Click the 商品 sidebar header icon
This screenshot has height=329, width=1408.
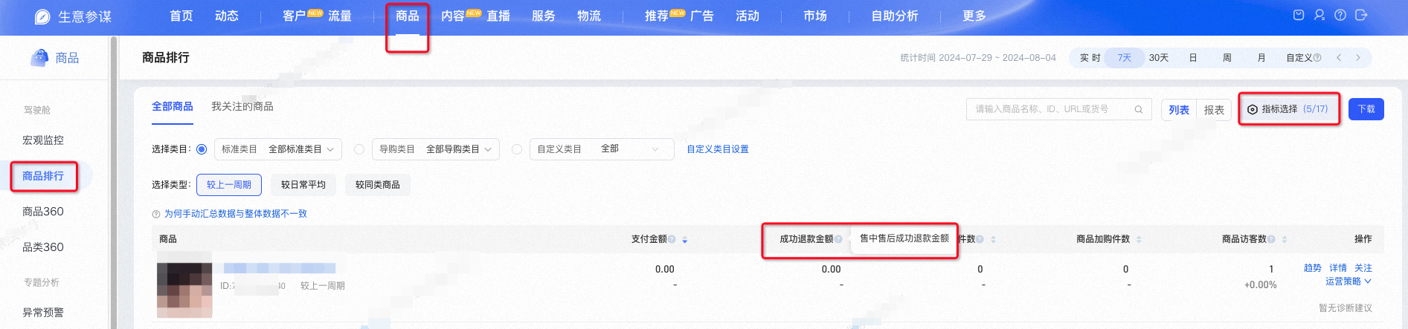click(x=39, y=57)
